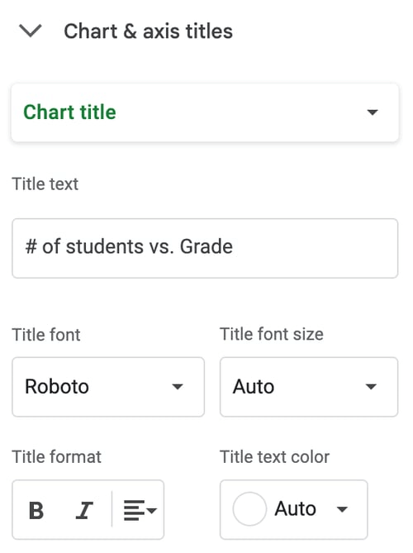This screenshot has width=413, height=553.
Task: Open the Chart title type dropdown
Action: 205,112
